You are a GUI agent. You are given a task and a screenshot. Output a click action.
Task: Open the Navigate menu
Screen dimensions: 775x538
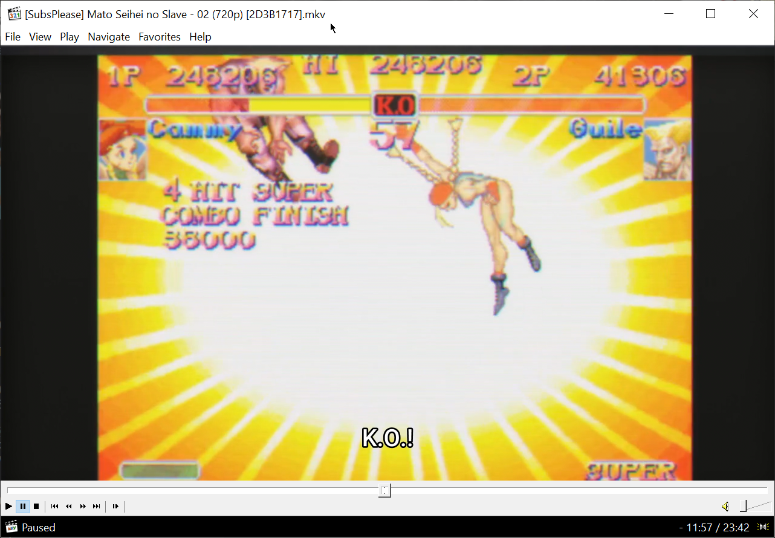(109, 37)
